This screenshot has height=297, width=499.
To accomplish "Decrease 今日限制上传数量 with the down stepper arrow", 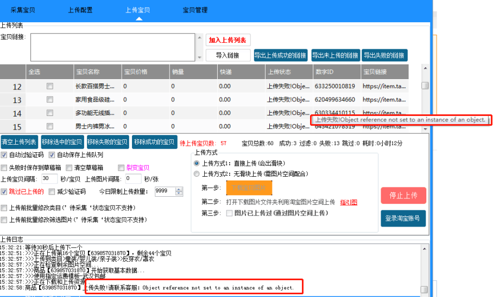I will click(x=179, y=193).
